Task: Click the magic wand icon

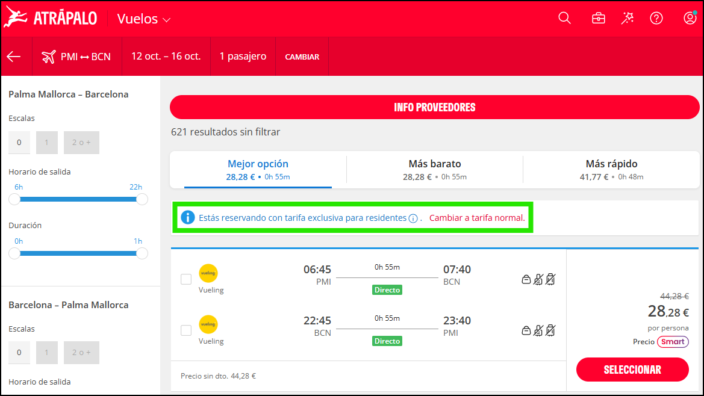Action: [628, 18]
